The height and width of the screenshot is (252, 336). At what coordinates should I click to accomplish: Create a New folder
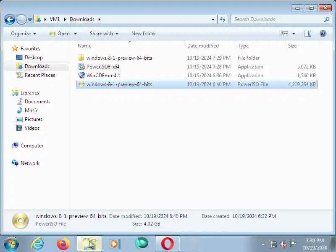pos(144,34)
